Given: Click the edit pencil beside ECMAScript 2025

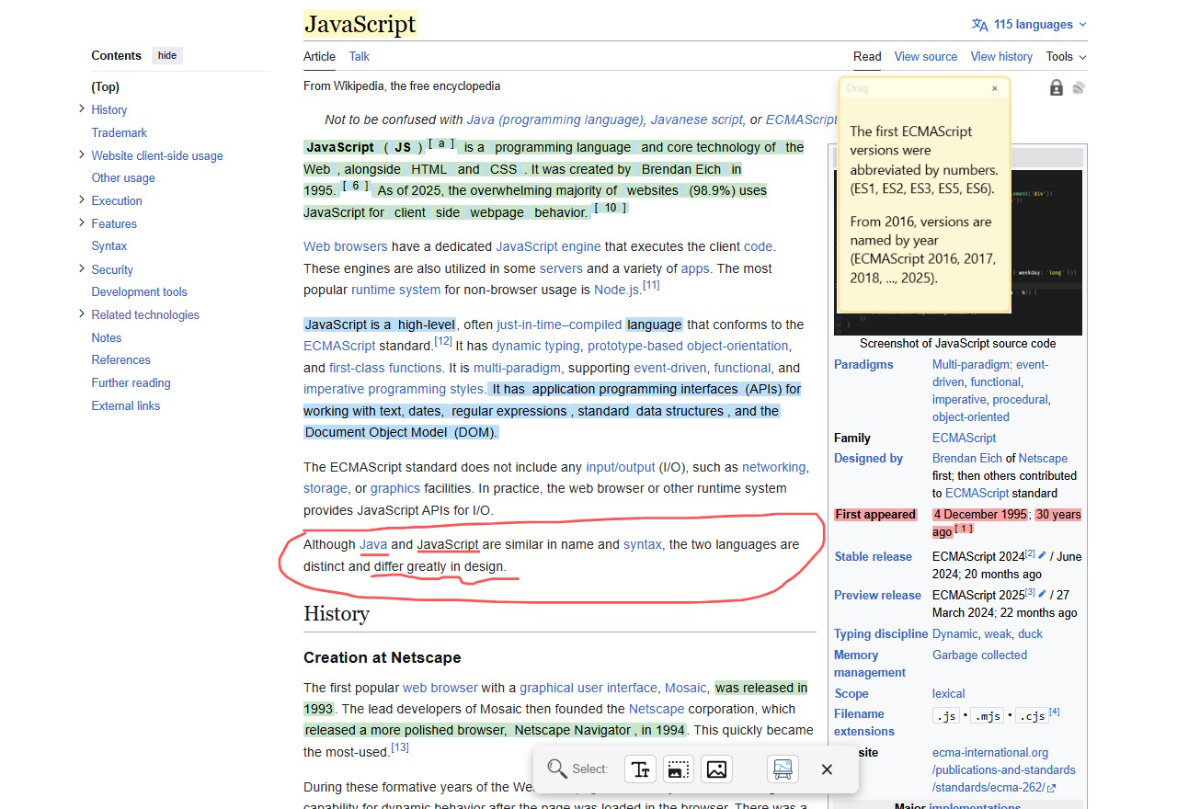Looking at the screenshot, I should [x=1042, y=594].
